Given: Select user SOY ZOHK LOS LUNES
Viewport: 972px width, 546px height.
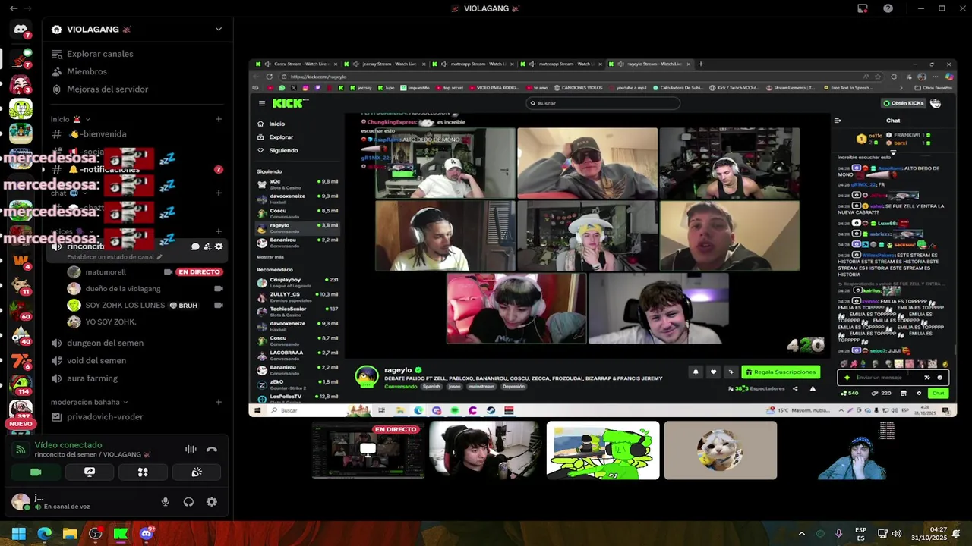Looking at the screenshot, I should click(x=125, y=306).
